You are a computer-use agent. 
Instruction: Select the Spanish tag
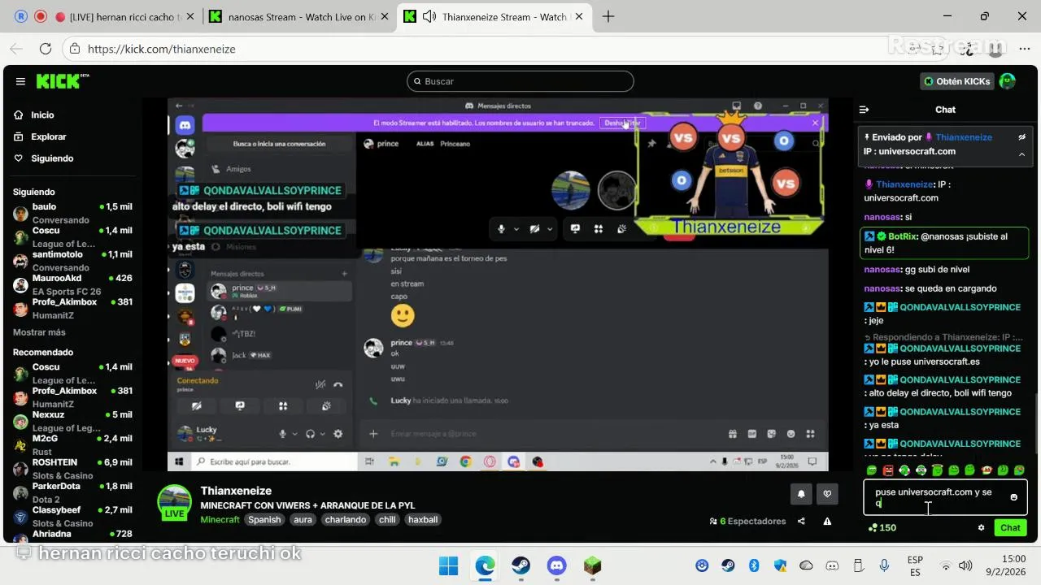pos(264,519)
